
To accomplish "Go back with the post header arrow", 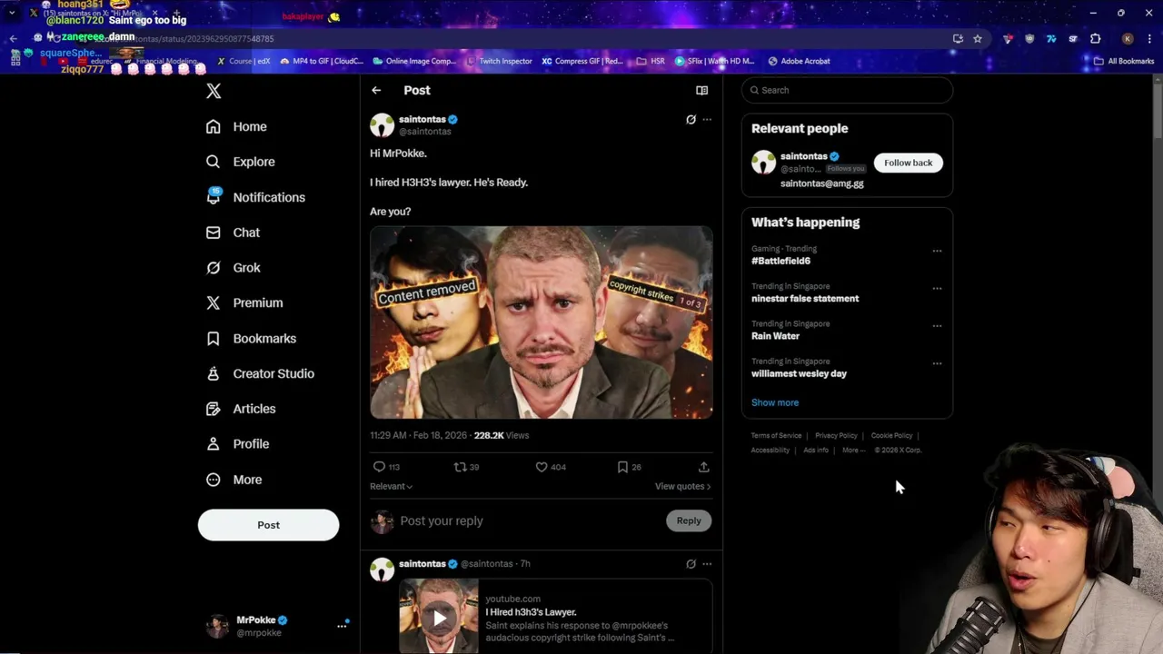I will (376, 90).
